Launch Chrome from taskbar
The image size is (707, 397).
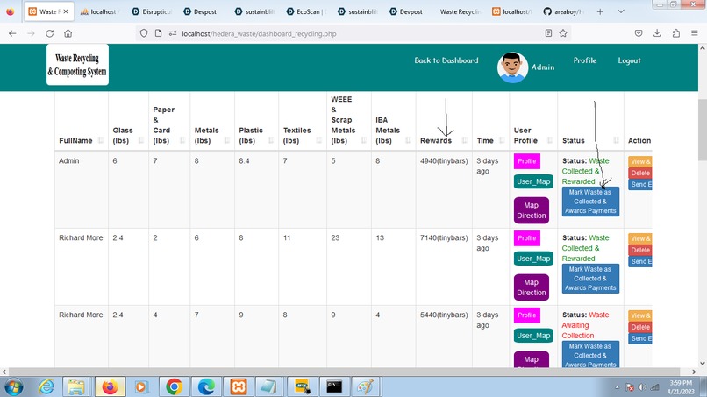[174, 386]
